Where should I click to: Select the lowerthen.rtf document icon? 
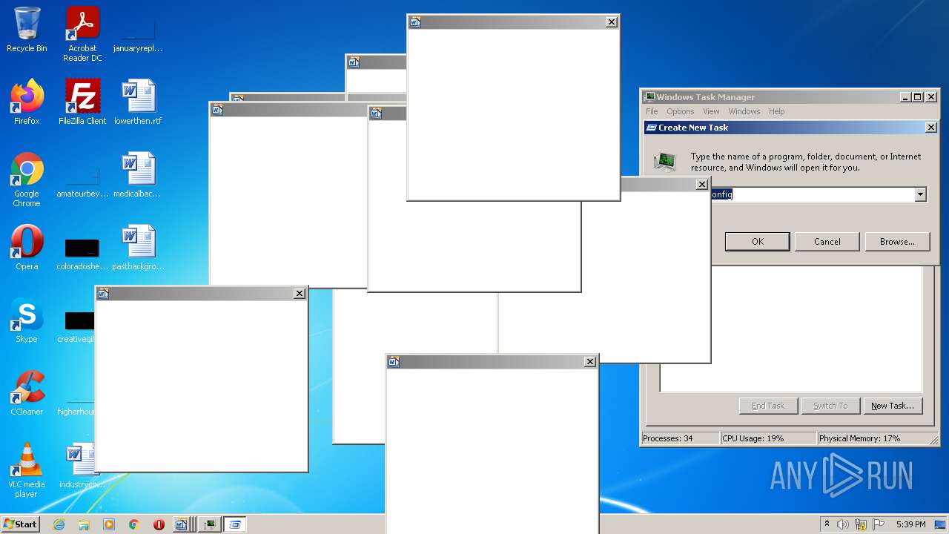(x=138, y=102)
